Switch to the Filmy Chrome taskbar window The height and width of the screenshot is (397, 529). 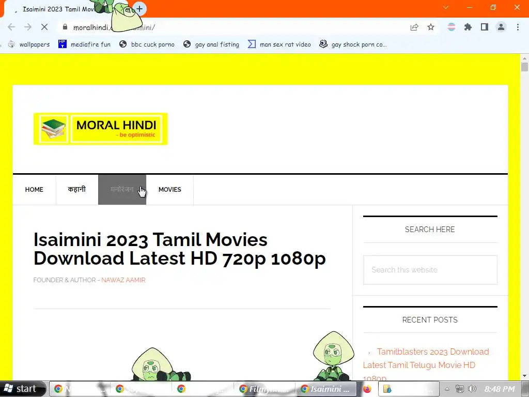pyautogui.click(x=264, y=389)
